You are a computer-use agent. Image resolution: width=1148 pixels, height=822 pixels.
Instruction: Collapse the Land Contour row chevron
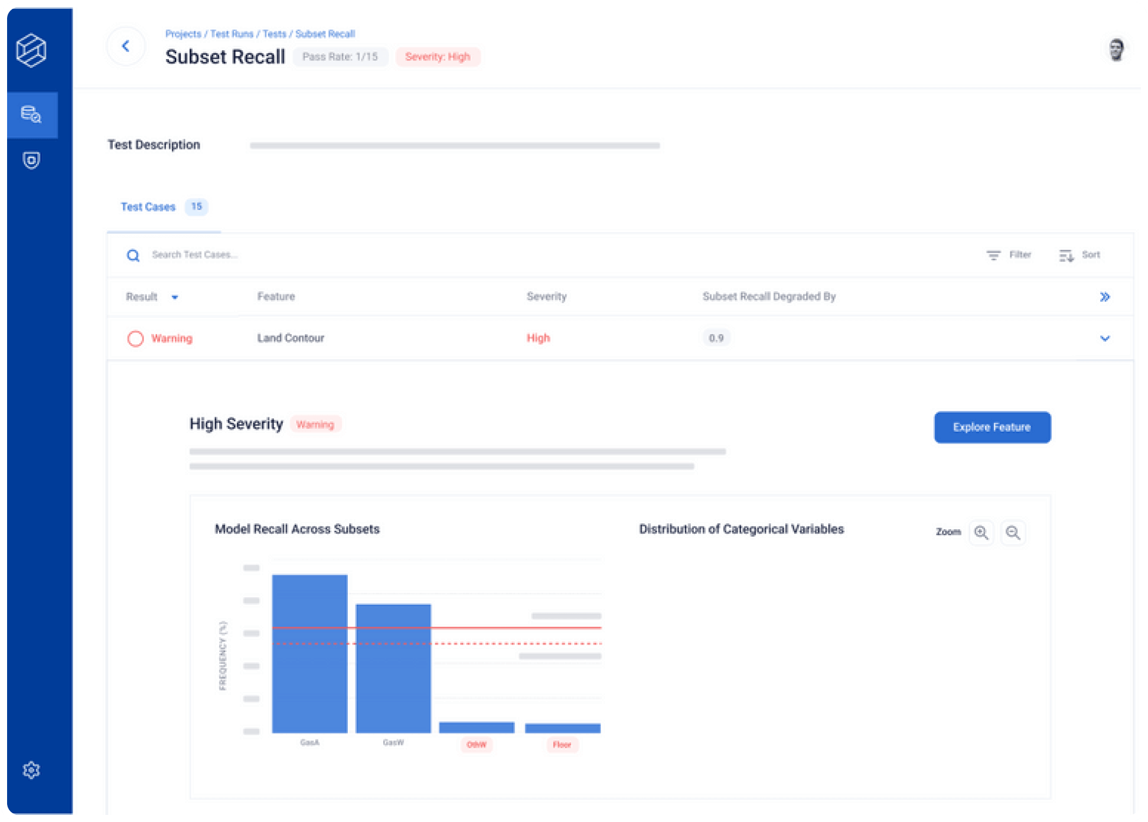click(x=1105, y=338)
